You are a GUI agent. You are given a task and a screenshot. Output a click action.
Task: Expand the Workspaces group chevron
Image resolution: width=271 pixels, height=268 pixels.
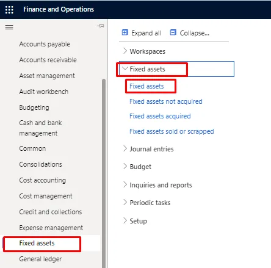pos(125,51)
